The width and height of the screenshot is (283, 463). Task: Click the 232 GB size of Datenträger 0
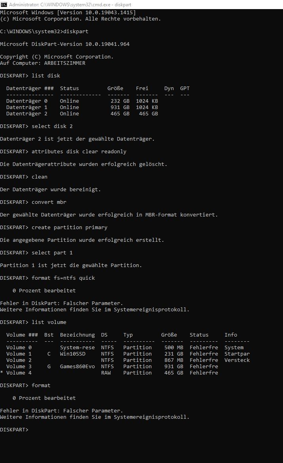coord(120,101)
